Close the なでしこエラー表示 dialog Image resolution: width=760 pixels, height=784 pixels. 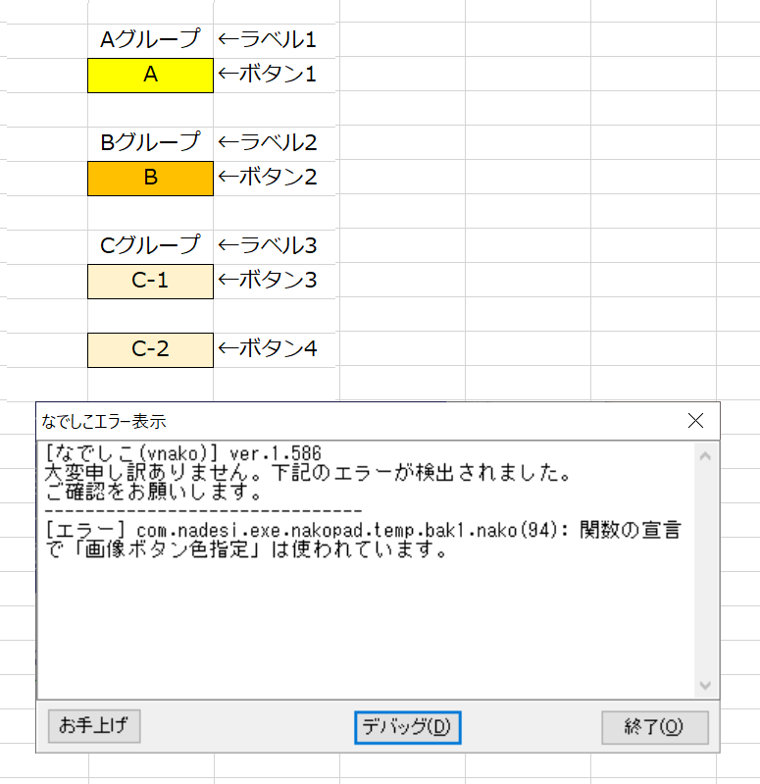[696, 421]
